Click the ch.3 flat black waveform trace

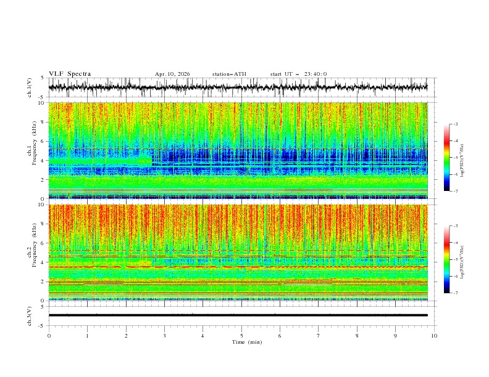click(238, 315)
